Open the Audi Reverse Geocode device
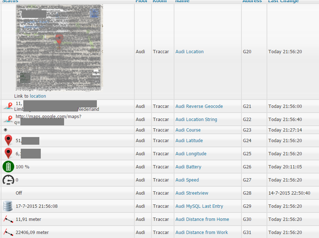 coord(199,106)
